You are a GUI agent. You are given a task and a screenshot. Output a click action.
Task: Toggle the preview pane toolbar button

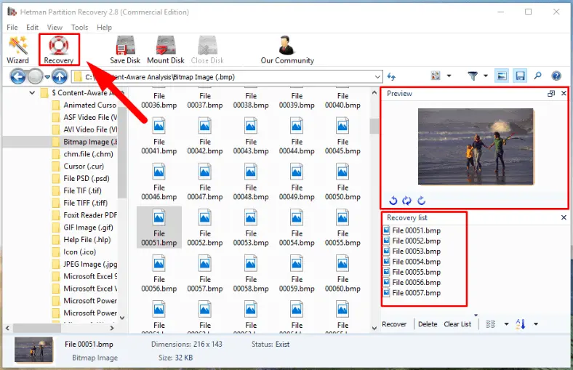(x=502, y=76)
